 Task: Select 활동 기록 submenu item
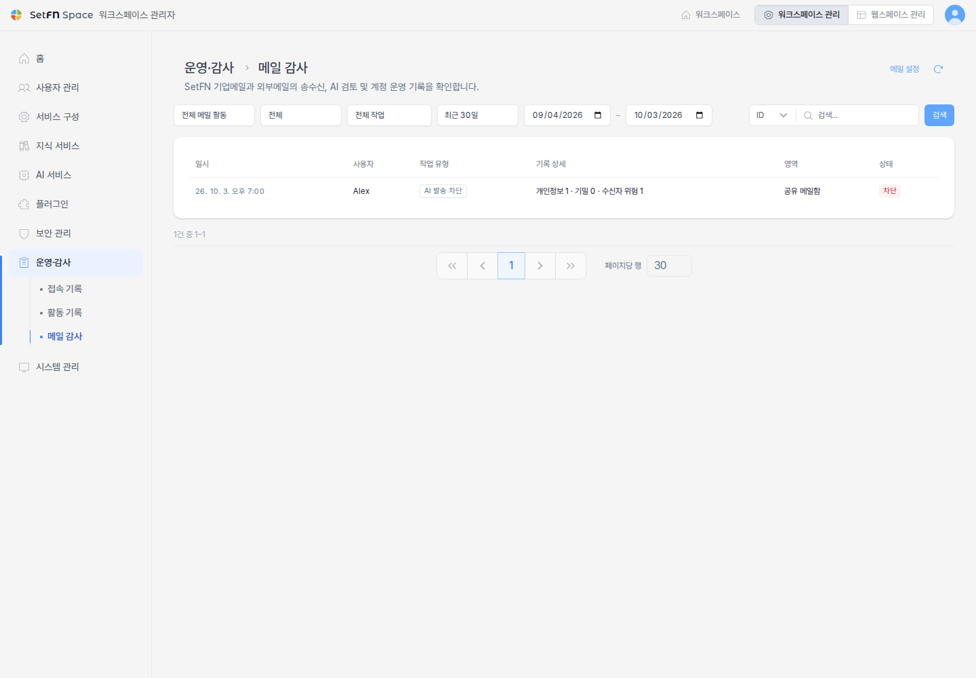pos(64,313)
